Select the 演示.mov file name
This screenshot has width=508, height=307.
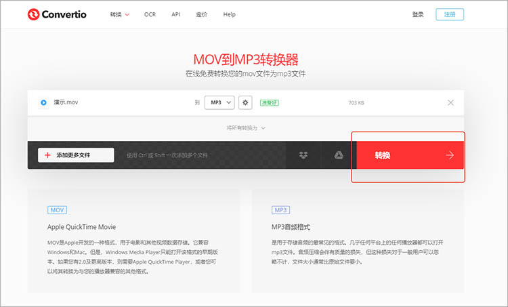[x=66, y=102]
